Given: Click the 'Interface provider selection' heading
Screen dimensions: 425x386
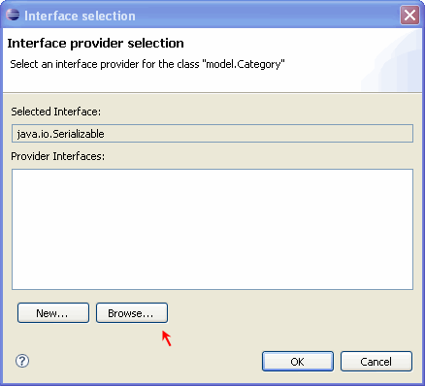Looking at the screenshot, I should tap(96, 44).
